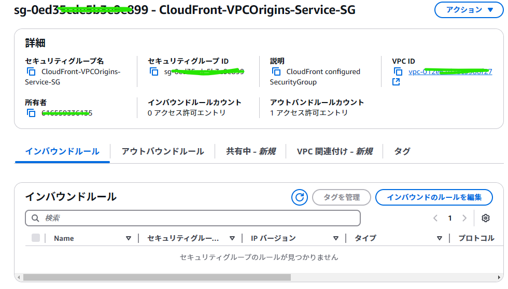
Task: Select the インバウンドルール tab
Action: [62, 151]
